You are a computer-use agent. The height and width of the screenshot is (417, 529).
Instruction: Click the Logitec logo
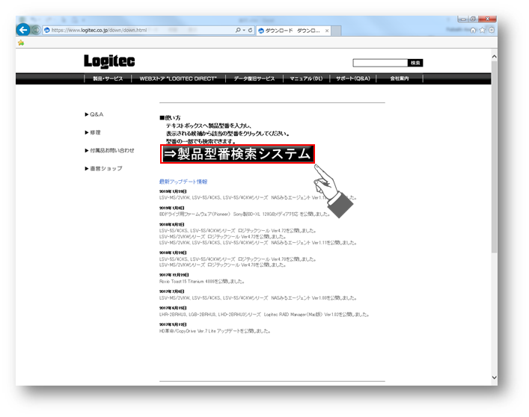click(109, 61)
